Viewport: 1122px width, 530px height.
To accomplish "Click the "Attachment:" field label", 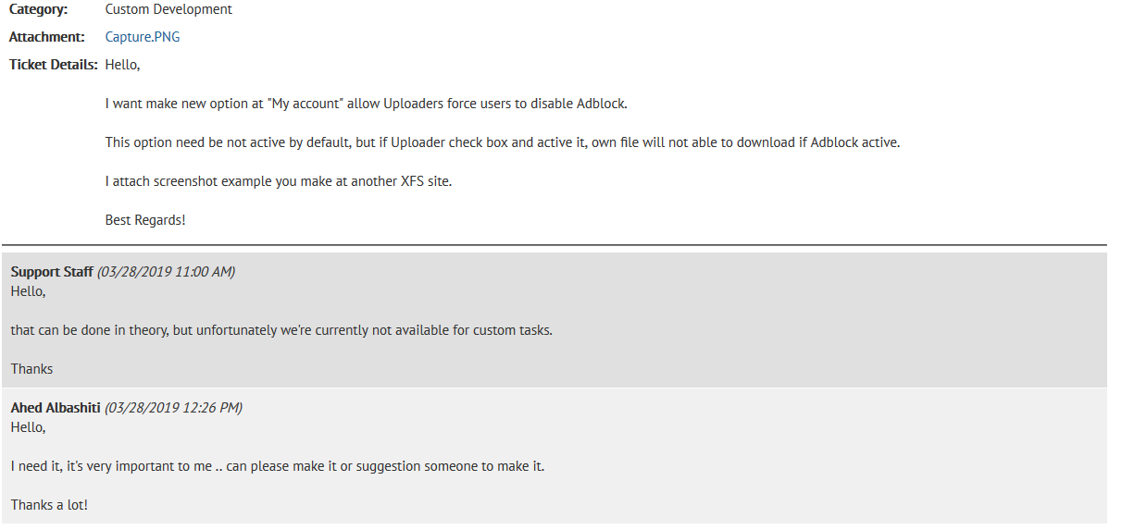I will (47, 37).
